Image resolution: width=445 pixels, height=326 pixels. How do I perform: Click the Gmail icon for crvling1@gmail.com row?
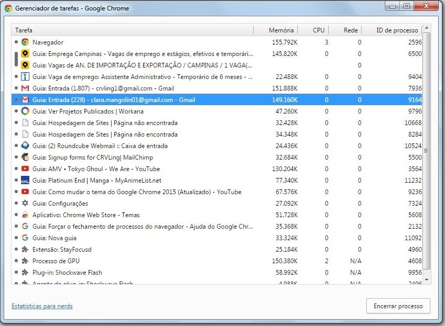(x=25, y=88)
